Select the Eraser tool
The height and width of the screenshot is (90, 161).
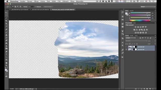(7, 40)
